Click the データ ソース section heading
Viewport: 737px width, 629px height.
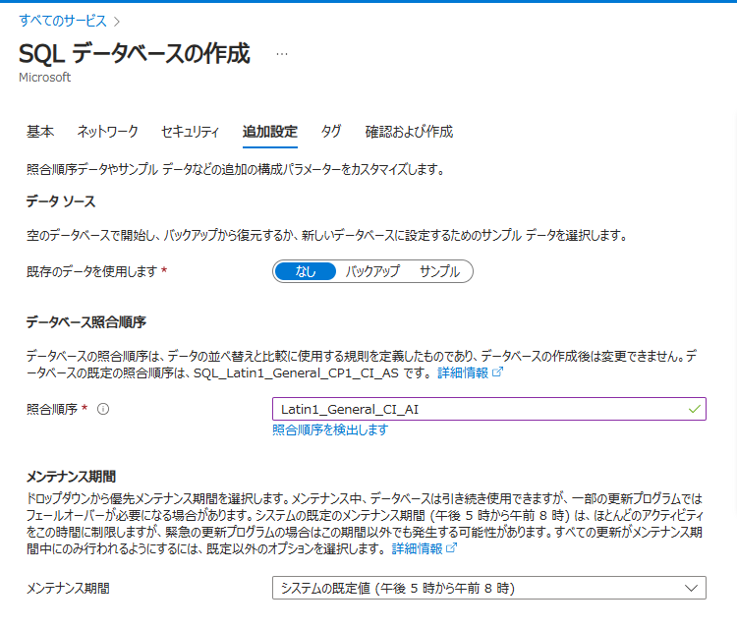pos(61,201)
